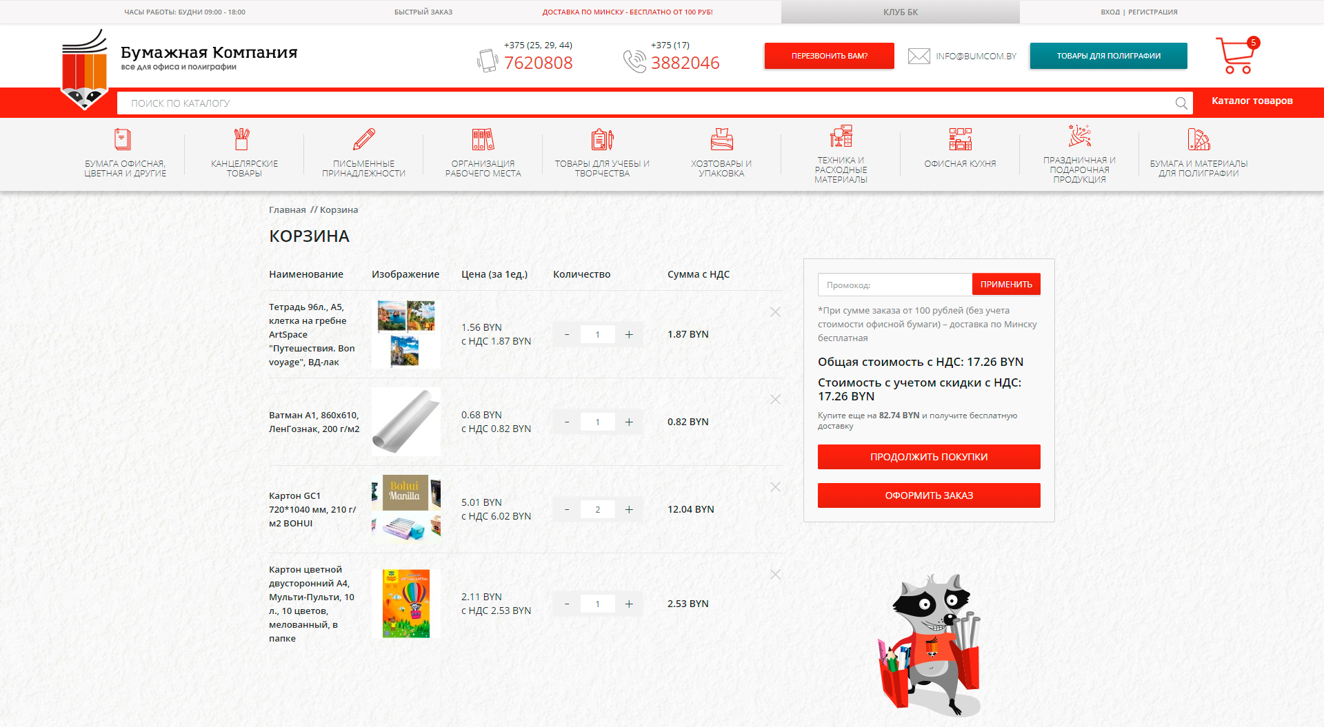This screenshot has height=727, width=1324.
Task: Apply the promo code with Применить
Action: click(1006, 285)
